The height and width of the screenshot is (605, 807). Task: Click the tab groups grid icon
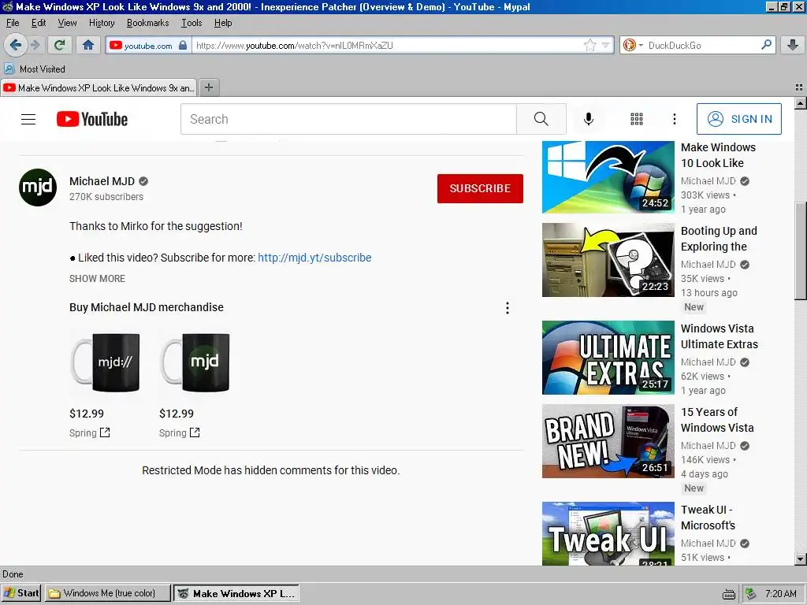[x=799, y=87]
